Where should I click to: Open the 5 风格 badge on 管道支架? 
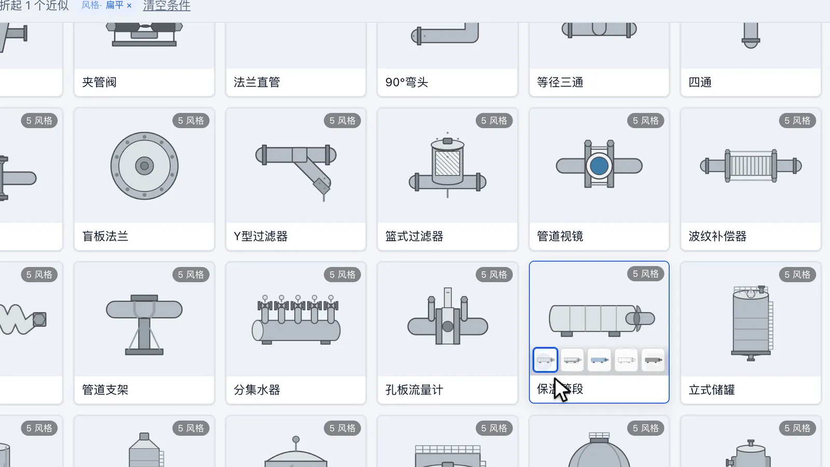pos(191,274)
